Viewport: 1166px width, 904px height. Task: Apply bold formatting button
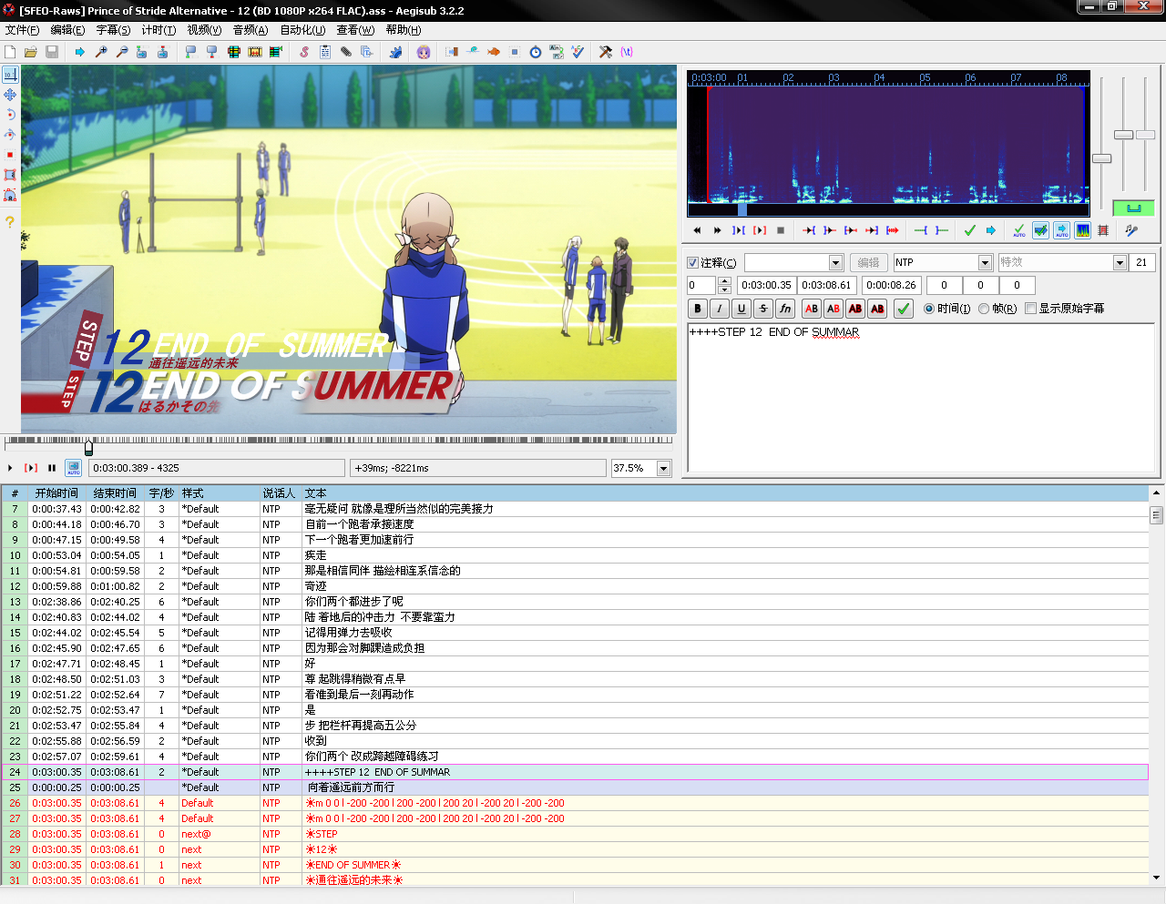coord(698,309)
